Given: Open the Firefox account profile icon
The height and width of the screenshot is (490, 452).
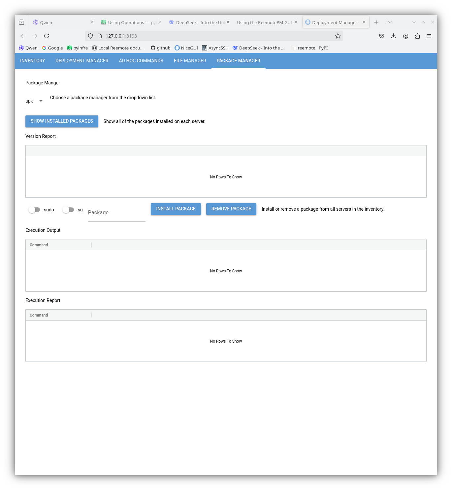Looking at the screenshot, I should pyautogui.click(x=405, y=36).
